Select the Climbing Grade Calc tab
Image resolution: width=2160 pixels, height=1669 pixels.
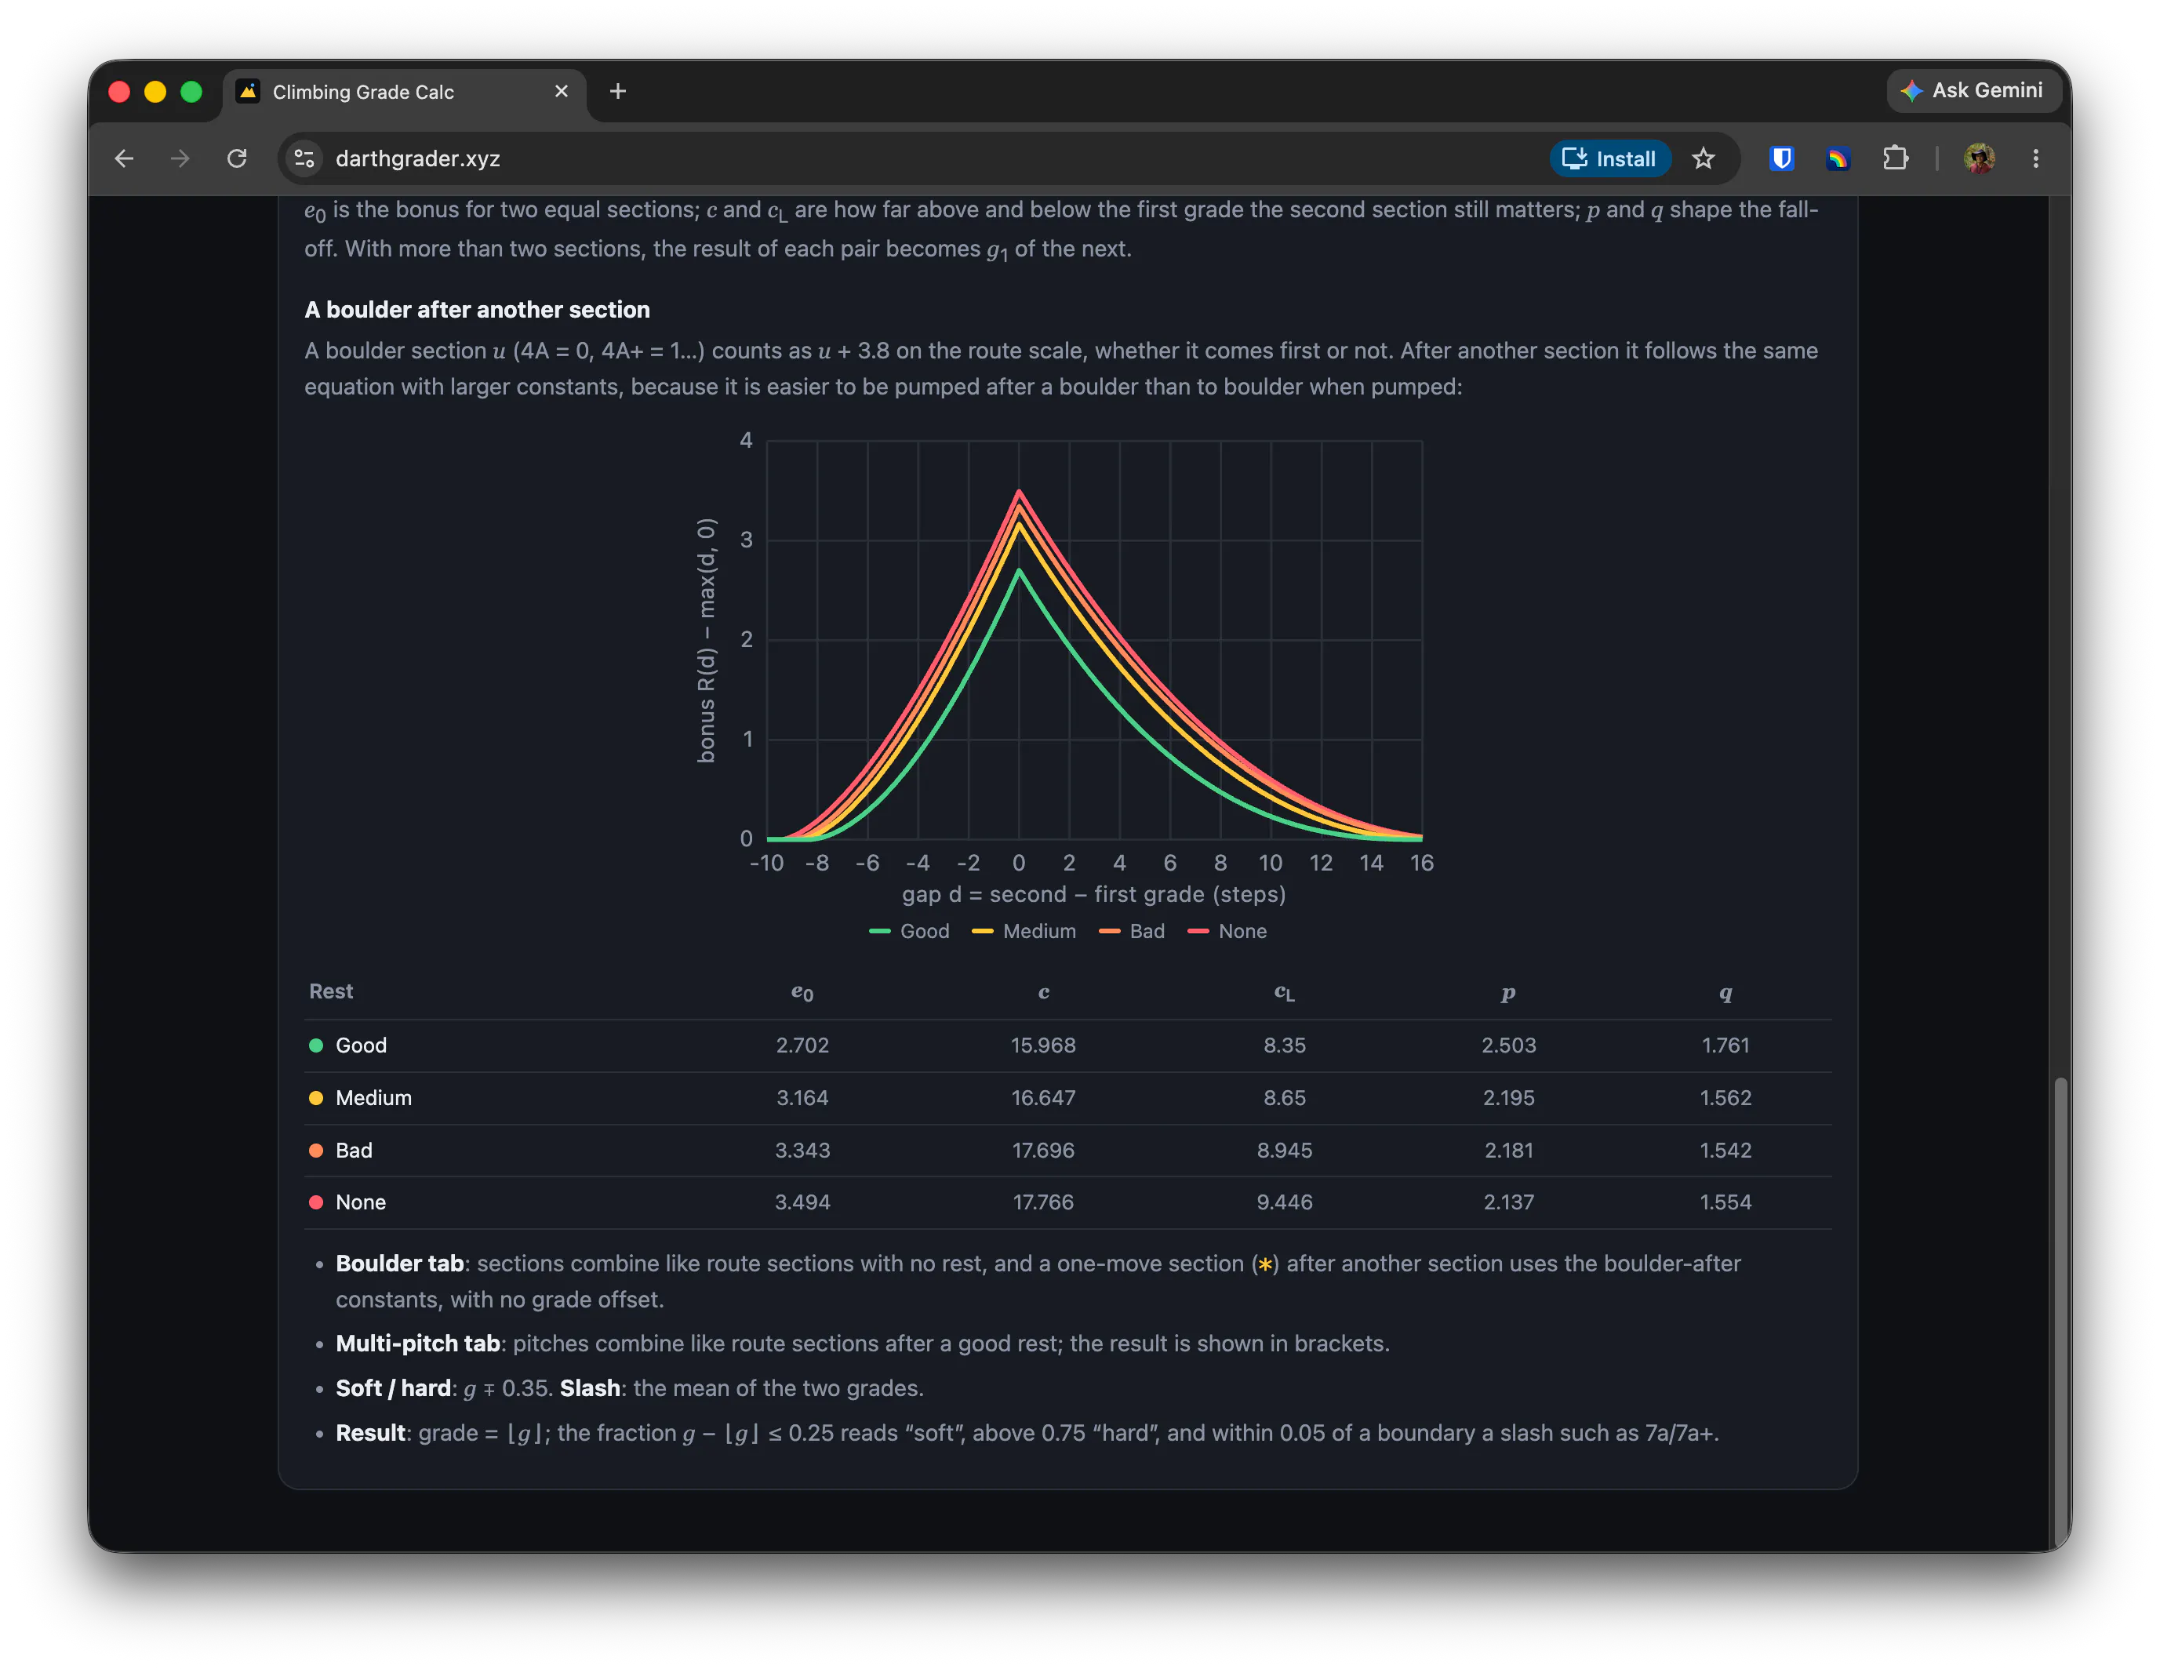pos(403,92)
